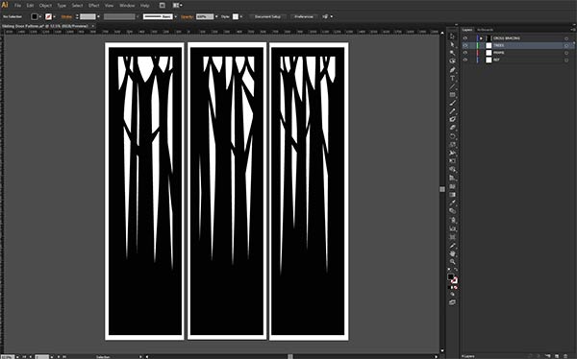Select the Paintbrush tool
The height and width of the screenshot is (359, 577).
[452, 104]
